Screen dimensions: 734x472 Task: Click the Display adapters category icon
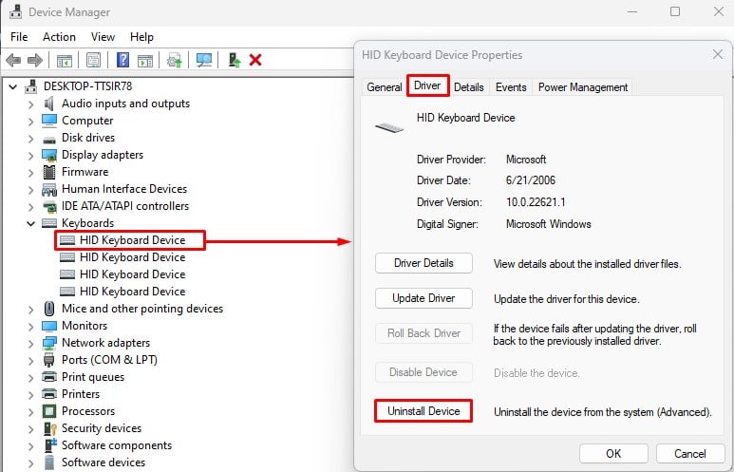49,155
